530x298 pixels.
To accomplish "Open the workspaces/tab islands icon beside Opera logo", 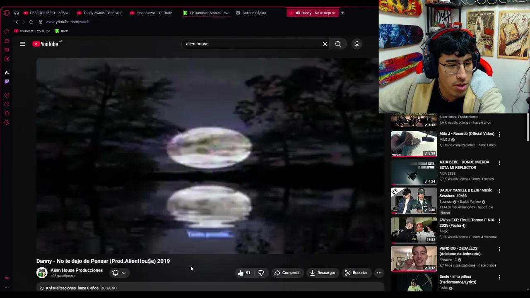I will [17, 13].
